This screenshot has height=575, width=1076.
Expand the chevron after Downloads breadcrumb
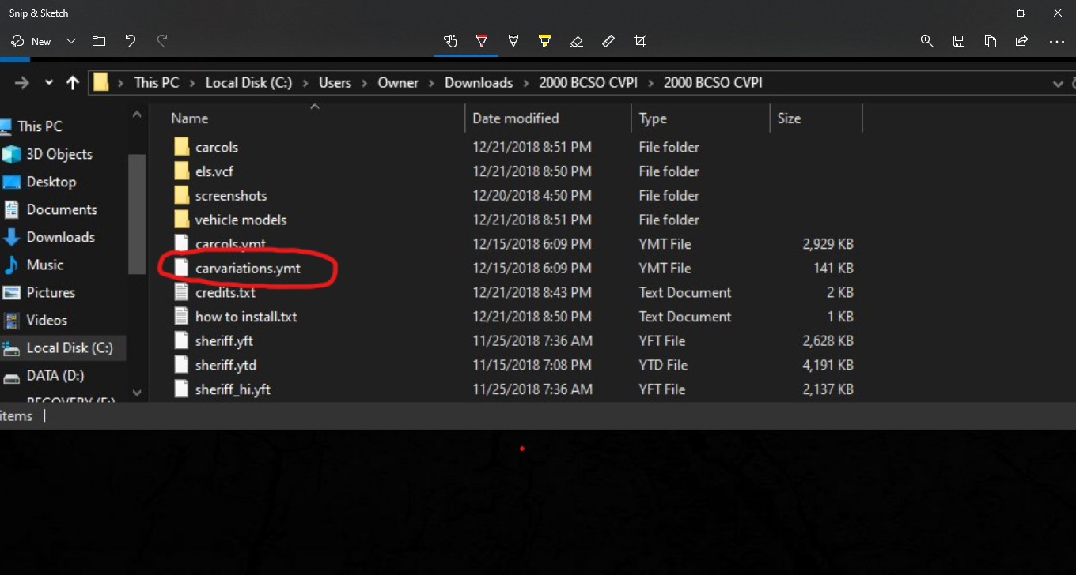pyautogui.click(x=526, y=82)
